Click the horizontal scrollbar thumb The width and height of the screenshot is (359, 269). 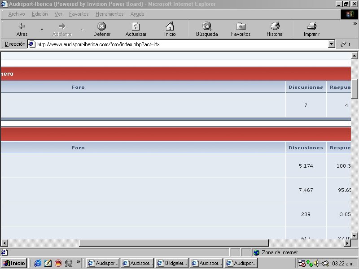[x=174, y=243]
